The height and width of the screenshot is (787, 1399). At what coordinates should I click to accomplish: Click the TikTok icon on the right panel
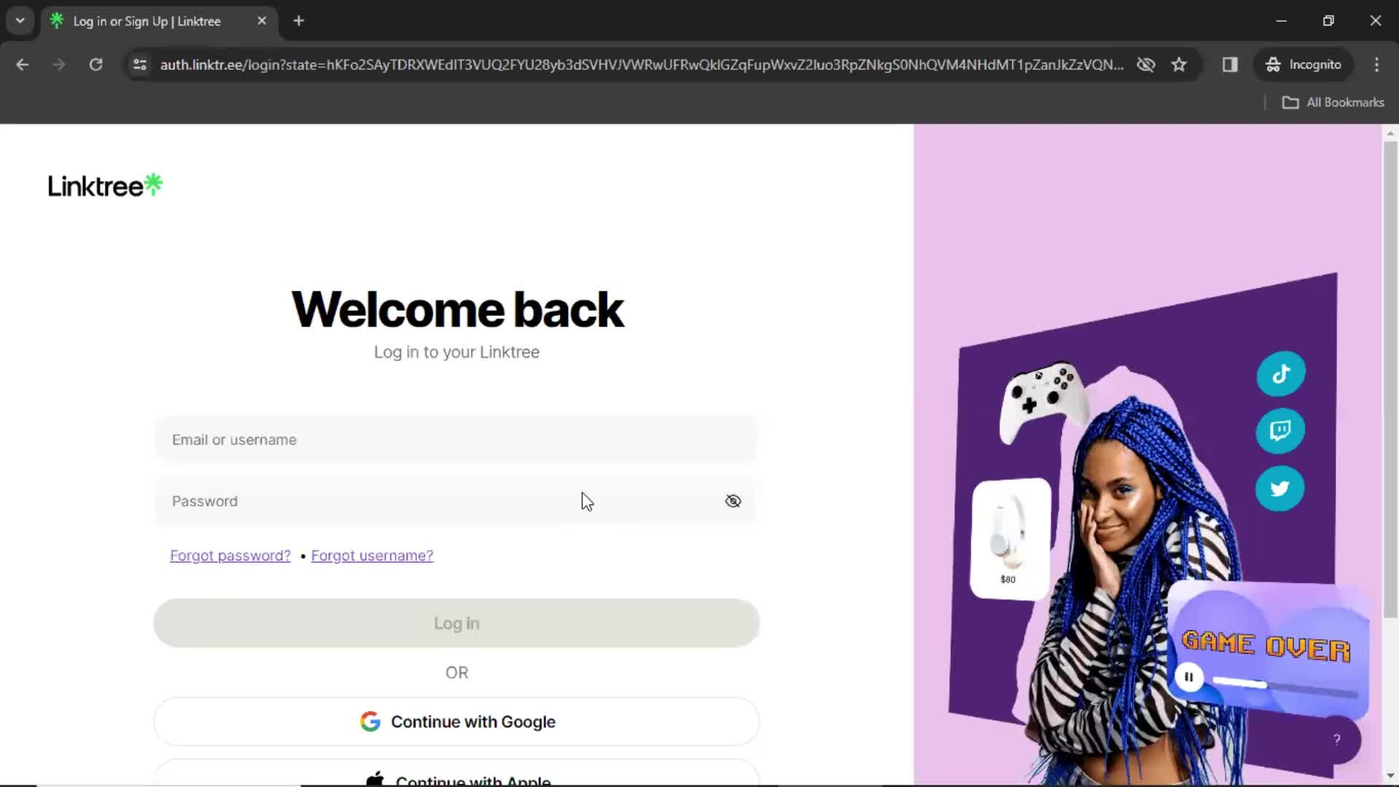[x=1281, y=374]
